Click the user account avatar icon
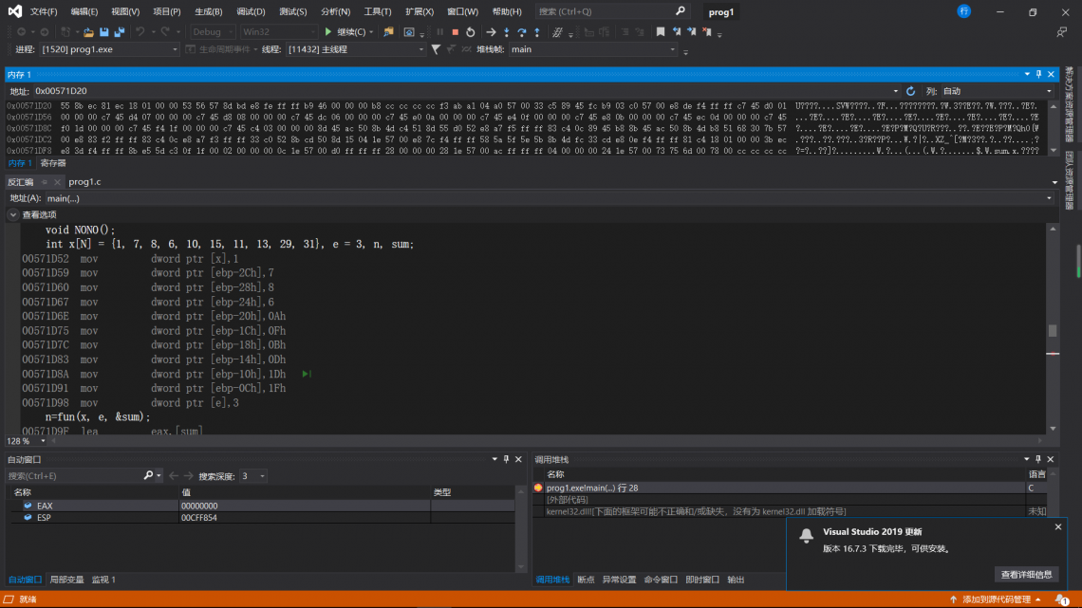 click(964, 11)
